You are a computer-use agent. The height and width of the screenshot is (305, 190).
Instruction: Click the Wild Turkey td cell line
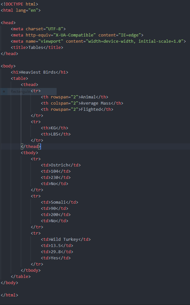(x=66, y=240)
